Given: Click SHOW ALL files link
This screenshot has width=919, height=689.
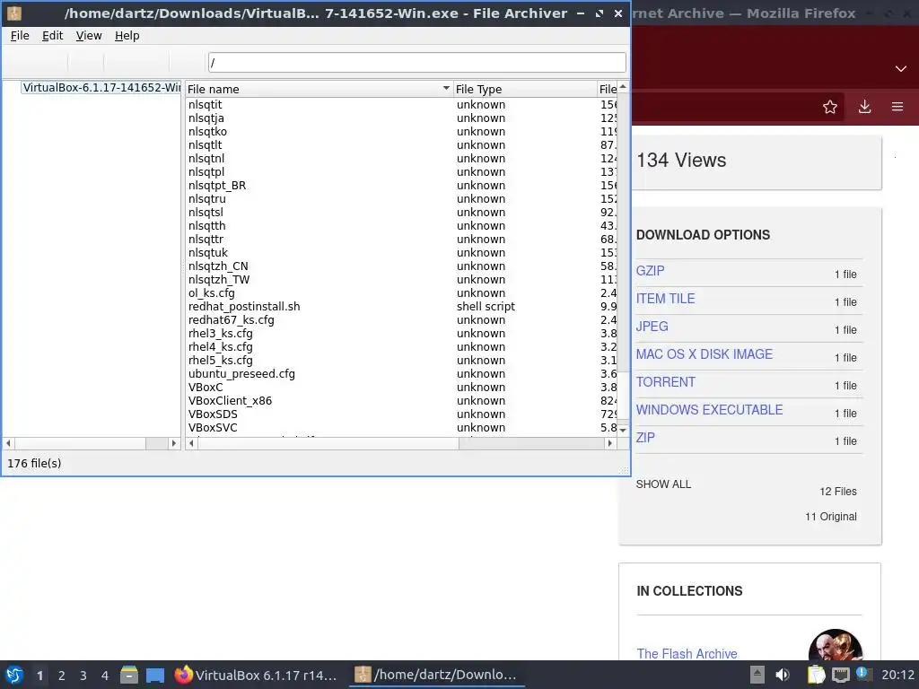Looking at the screenshot, I should [663, 484].
